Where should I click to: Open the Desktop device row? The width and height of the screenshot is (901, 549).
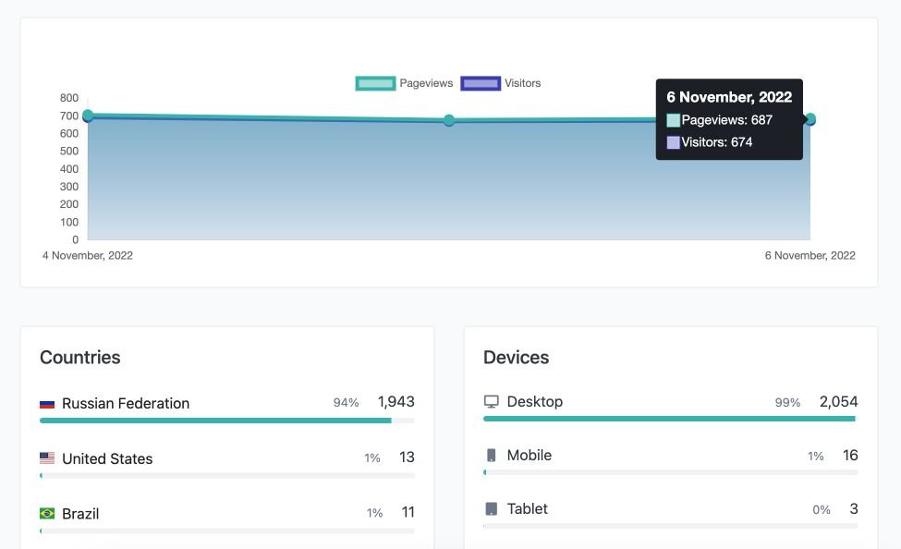click(x=534, y=402)
